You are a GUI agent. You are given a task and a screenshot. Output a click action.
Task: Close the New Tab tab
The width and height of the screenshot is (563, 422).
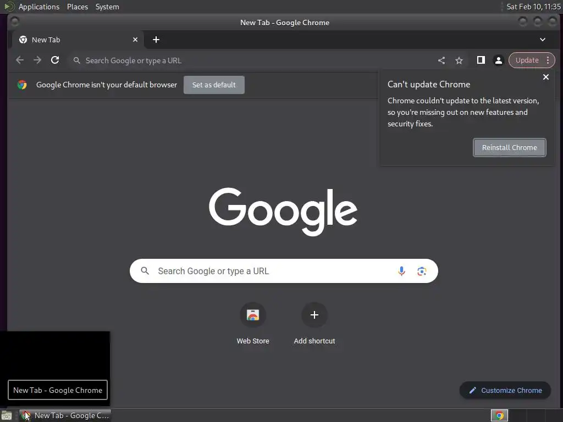tap(135, 40)
